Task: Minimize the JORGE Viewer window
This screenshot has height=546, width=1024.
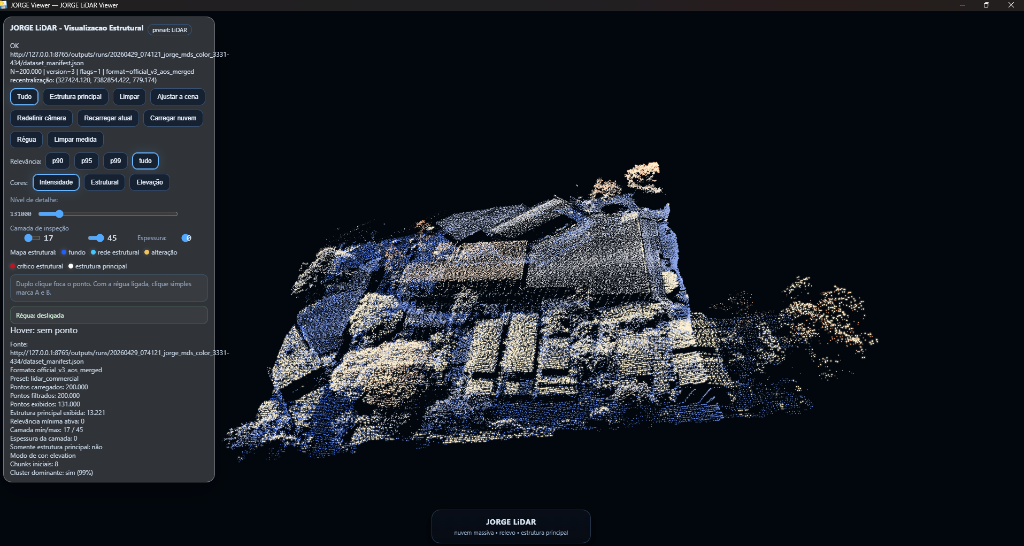Action: [963, 5]
